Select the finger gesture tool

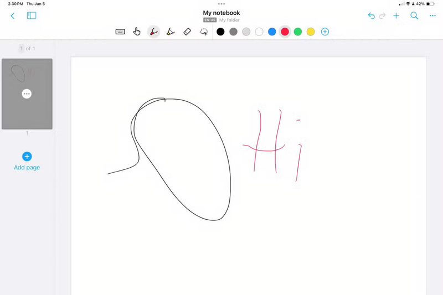click(137, 32)
